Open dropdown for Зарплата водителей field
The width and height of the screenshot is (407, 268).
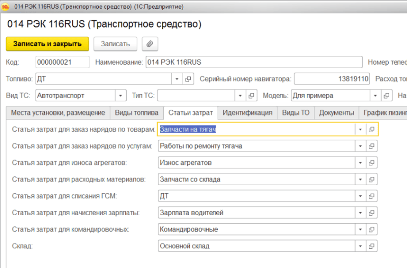pyautogui.click(x=360, y=213)
